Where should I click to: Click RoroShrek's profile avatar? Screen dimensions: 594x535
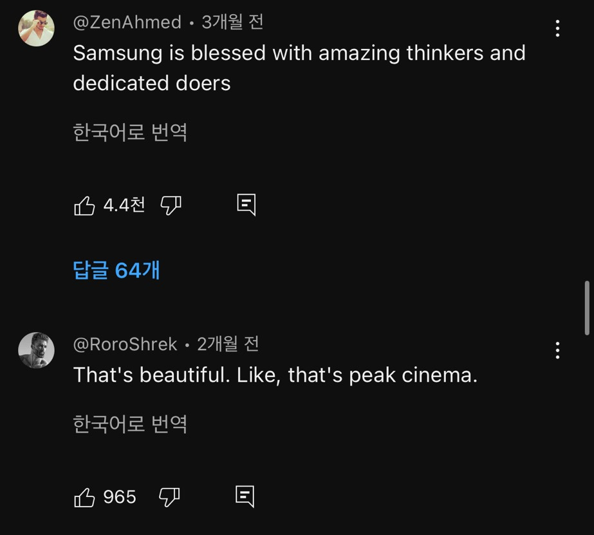[37, 350]
